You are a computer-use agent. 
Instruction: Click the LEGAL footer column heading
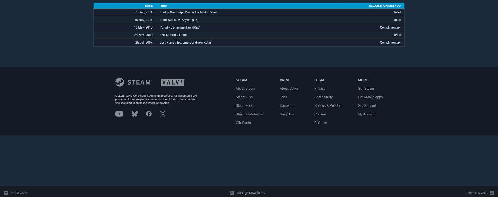tap(320, 80)
